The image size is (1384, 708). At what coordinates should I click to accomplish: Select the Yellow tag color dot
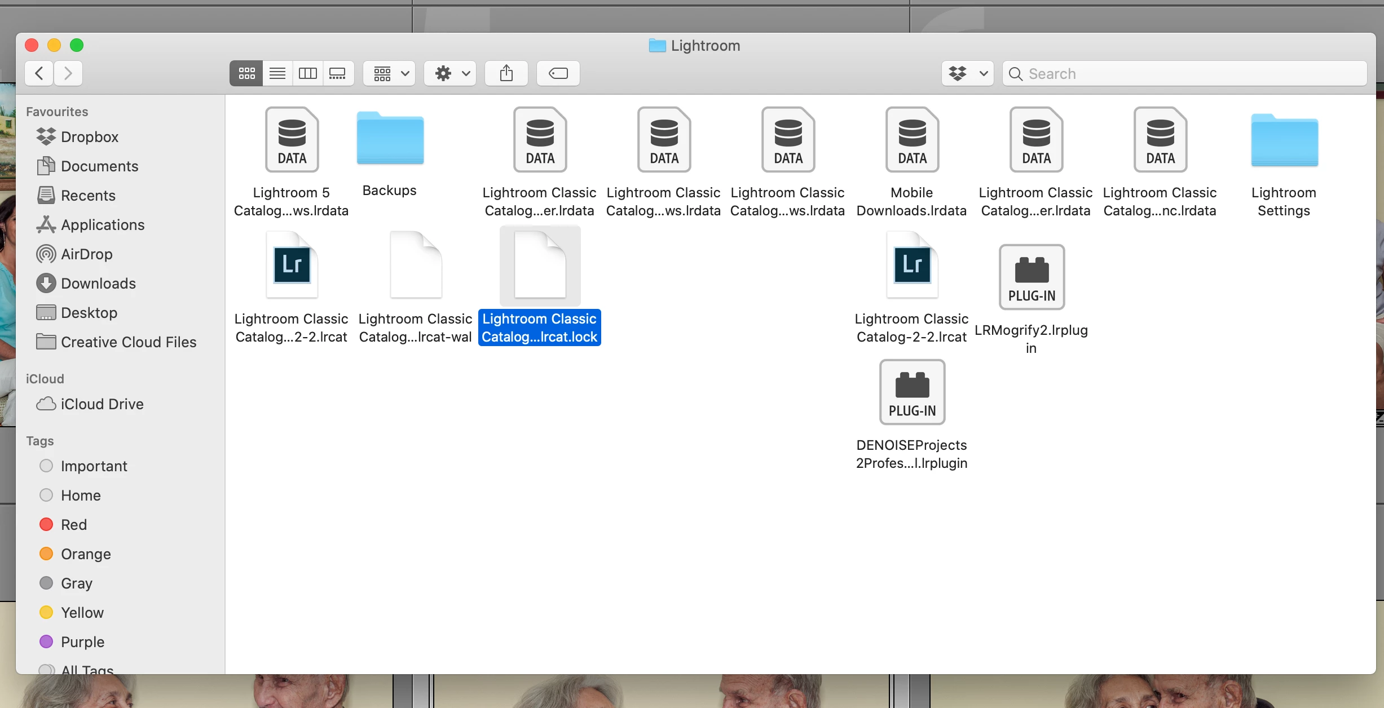(x=46, y=612)
